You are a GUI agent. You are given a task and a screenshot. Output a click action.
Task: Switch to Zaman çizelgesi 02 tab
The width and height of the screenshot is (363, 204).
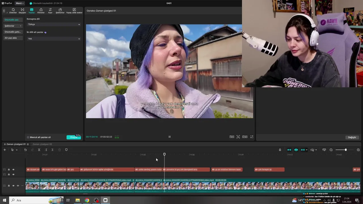42,144
